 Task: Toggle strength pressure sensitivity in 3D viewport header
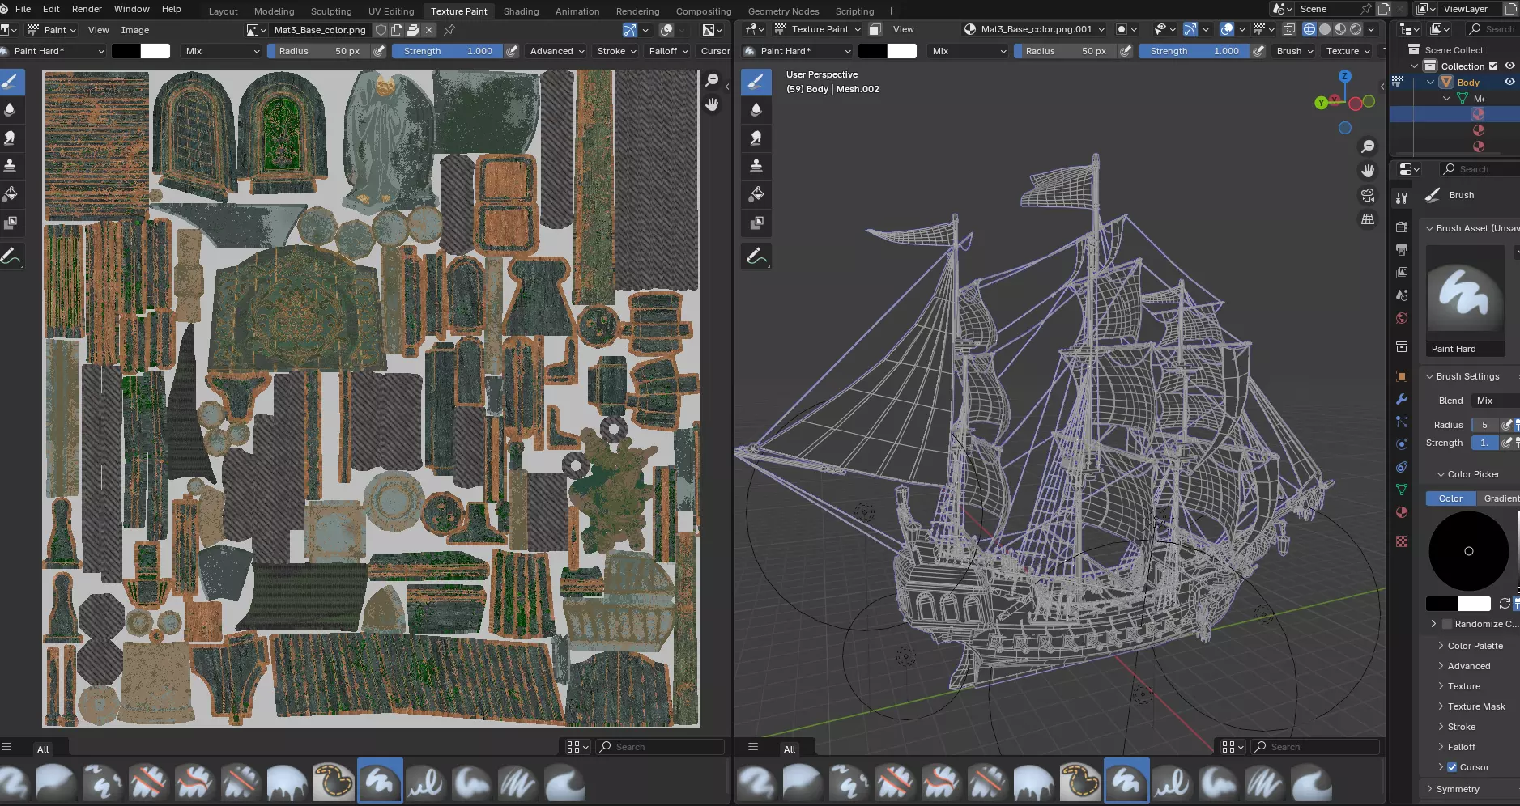click(1258, 51)
